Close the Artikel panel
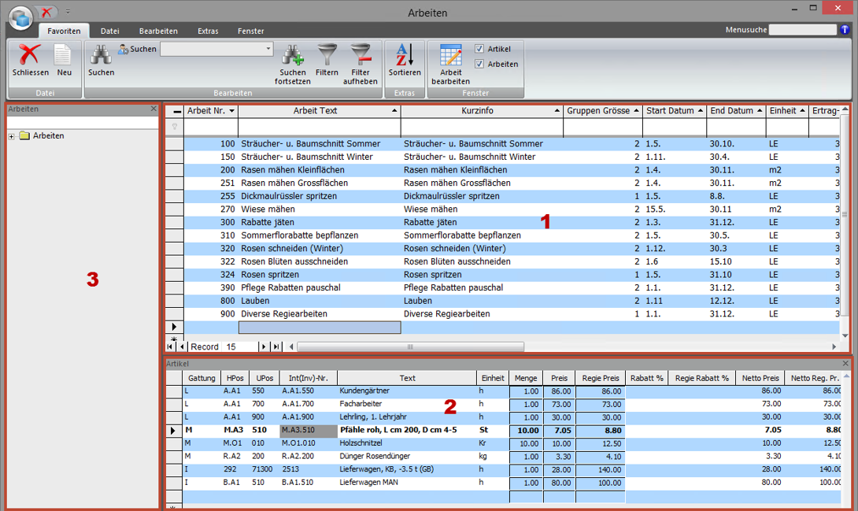The image size is (858, 511). tap(846, 364)
